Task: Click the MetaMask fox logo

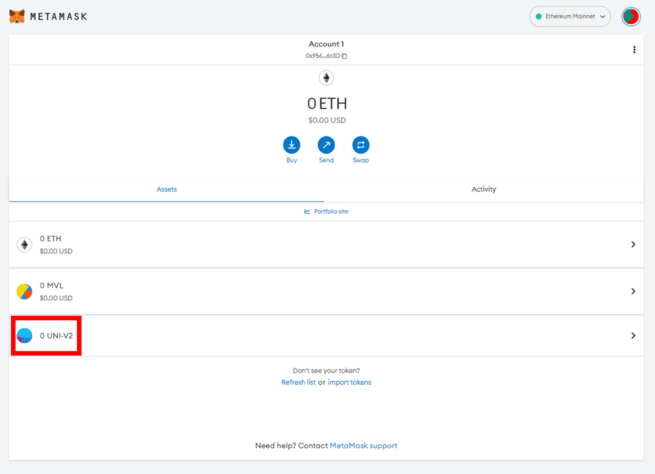Action: tap(17, 16)
